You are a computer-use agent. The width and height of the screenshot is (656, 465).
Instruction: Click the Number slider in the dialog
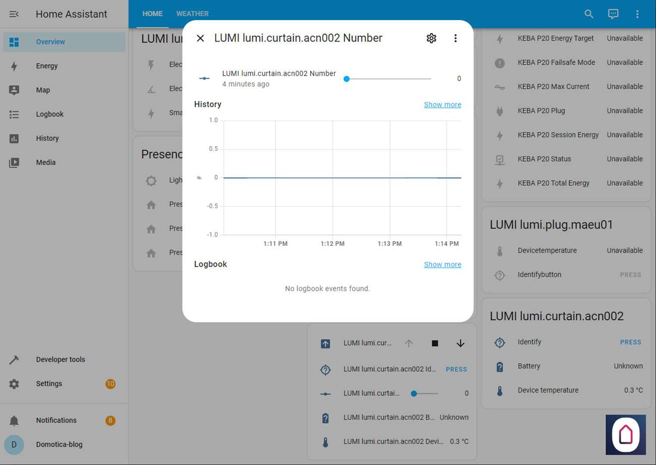[x=389, y=79]
